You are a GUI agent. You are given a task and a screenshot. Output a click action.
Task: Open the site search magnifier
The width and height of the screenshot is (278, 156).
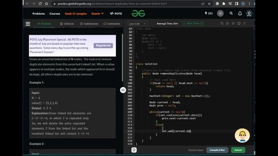pos(231,13)
